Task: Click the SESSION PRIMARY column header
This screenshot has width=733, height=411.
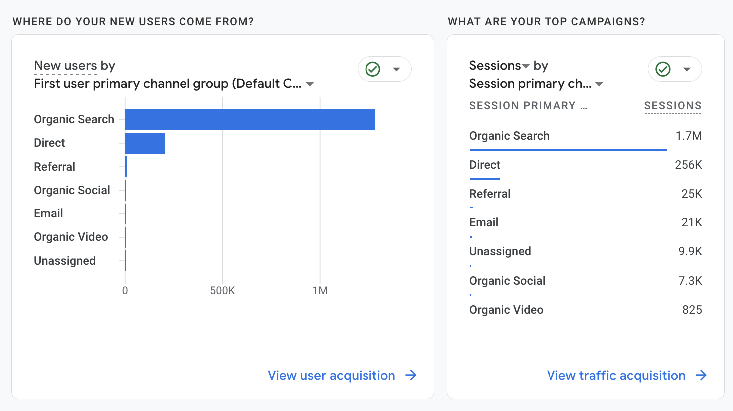Action: (529, 105)
